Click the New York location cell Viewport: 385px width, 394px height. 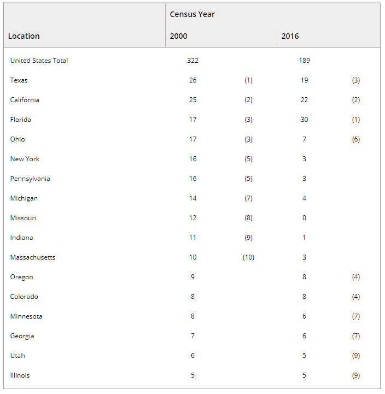click(25, 159)
